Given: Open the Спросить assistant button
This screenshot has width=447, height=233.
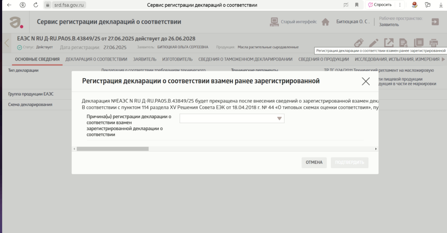Looking at the screenshot, I should [x=380, y=5].
